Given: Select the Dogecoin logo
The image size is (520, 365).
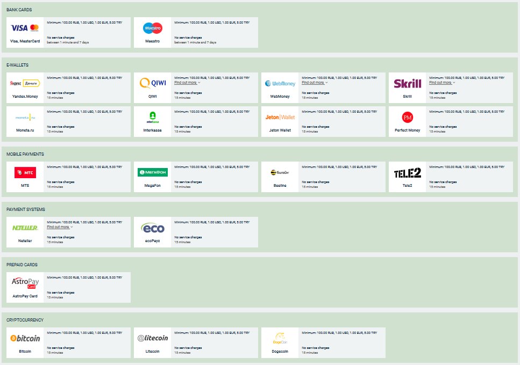Looking at the screenshot, I should pyautogui.click(x=280, y=339).
